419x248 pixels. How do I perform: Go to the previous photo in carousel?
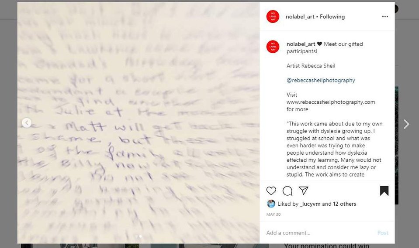click(x=27, y=123)
